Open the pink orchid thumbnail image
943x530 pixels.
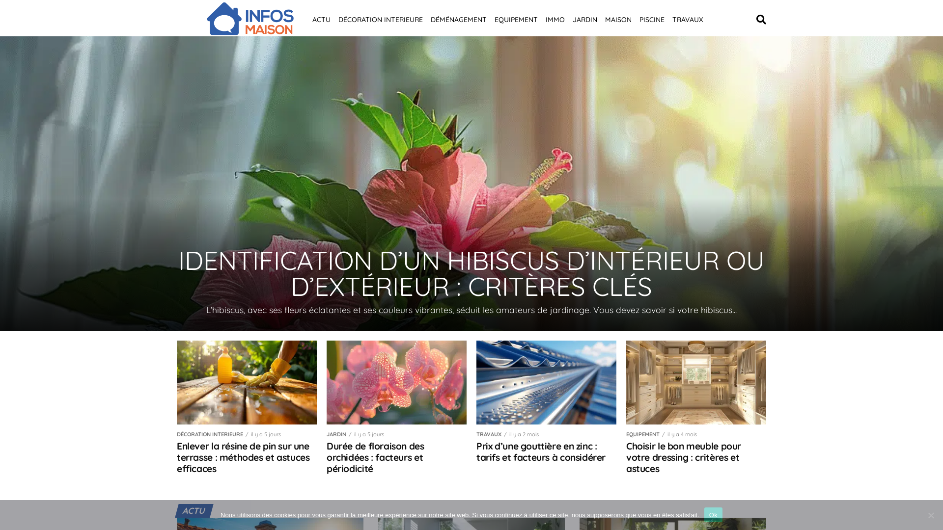click(x=396, y=382)
